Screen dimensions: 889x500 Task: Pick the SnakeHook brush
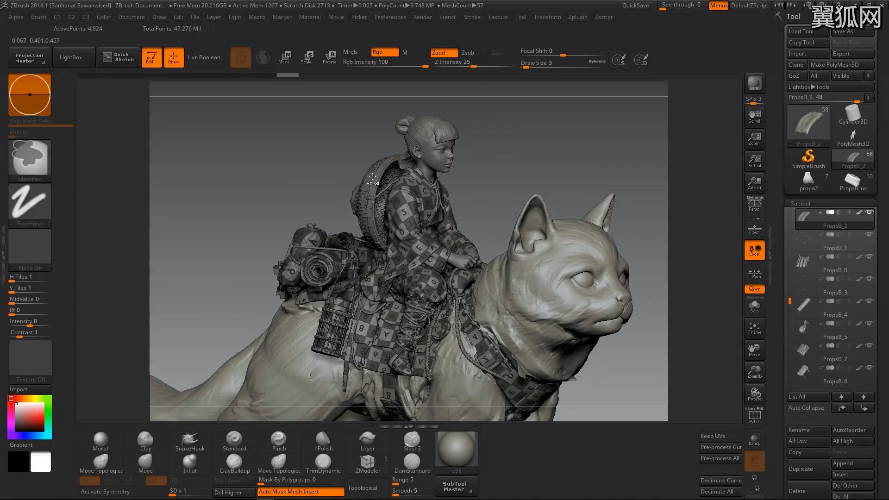(190, 442)
